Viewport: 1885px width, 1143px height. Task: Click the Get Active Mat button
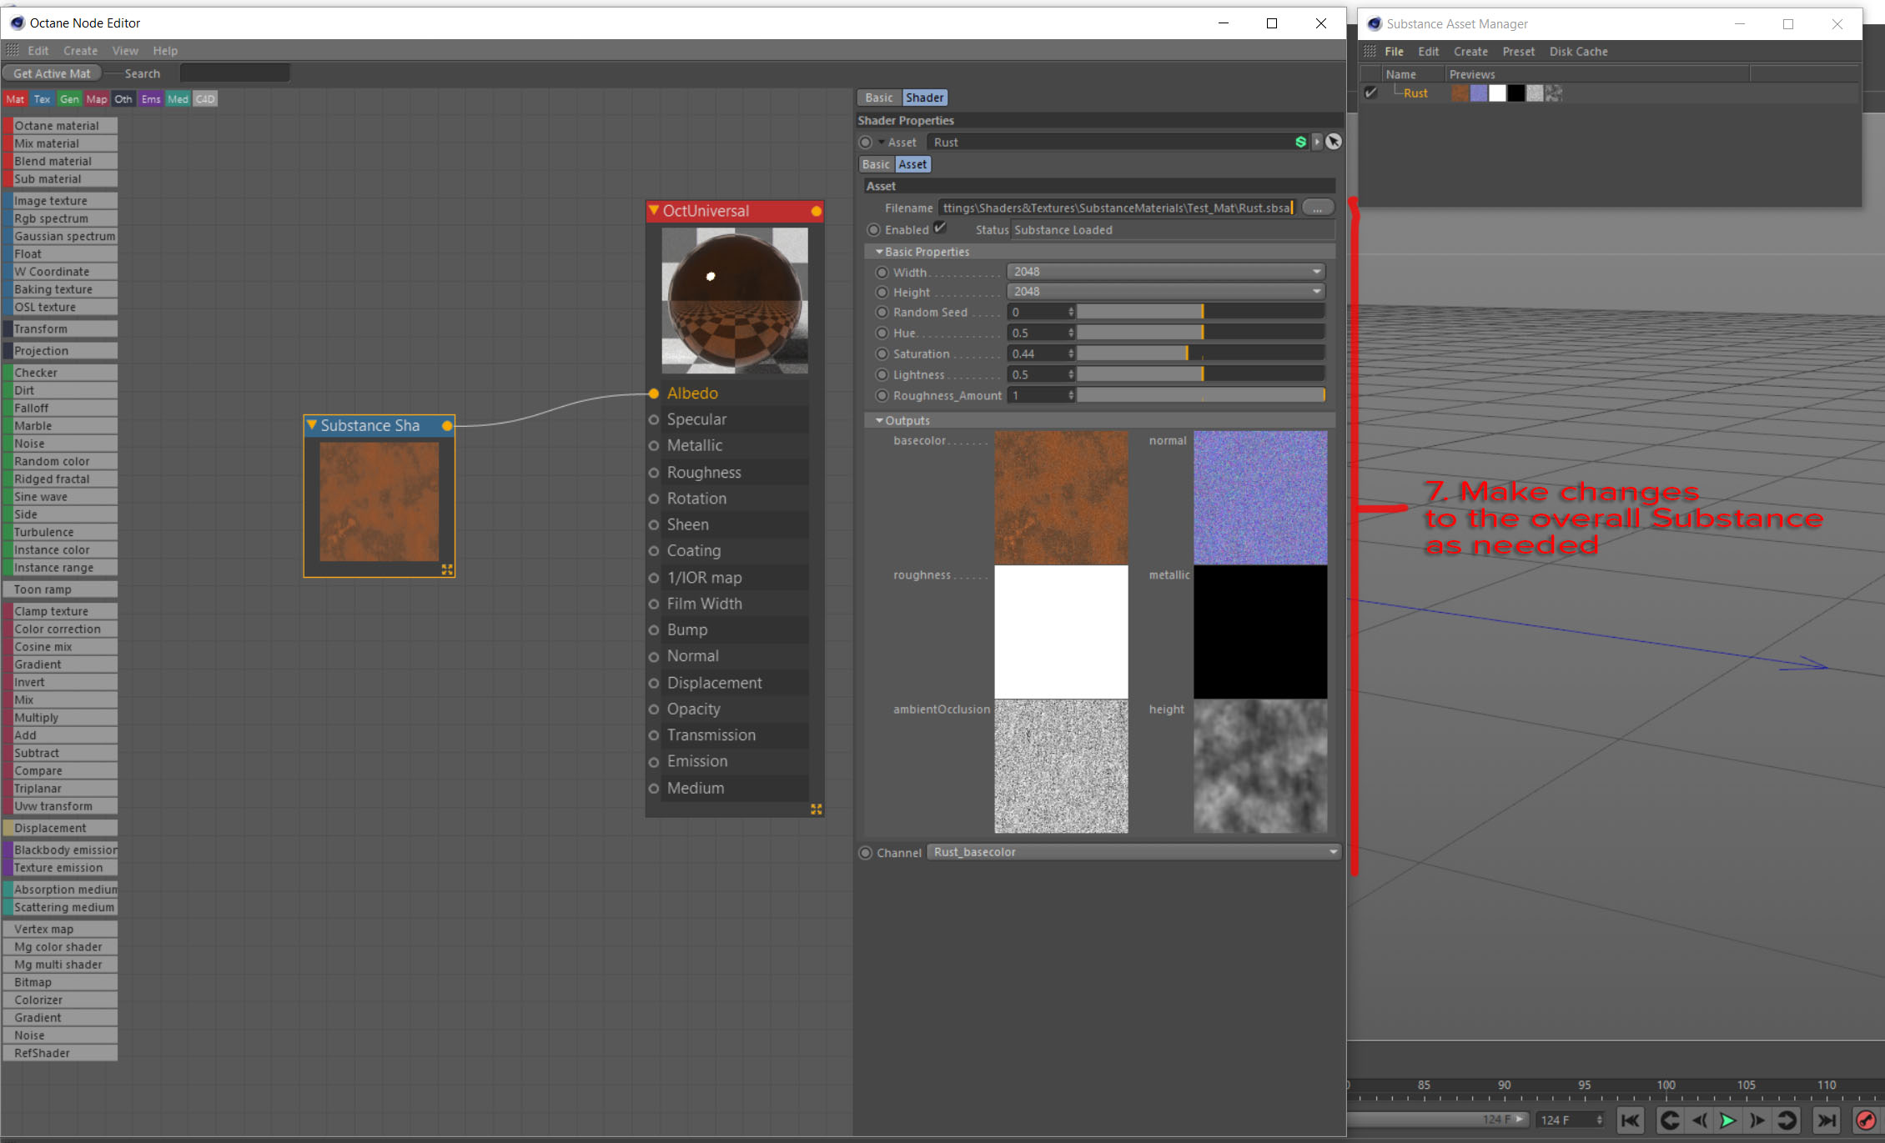[52, 73]
